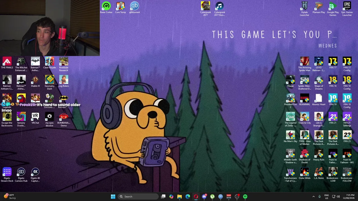The width and height of the screenshot is (358, 201).
Task: Select the TDPA Man of Medan shortcut
Action: (305, 138)
